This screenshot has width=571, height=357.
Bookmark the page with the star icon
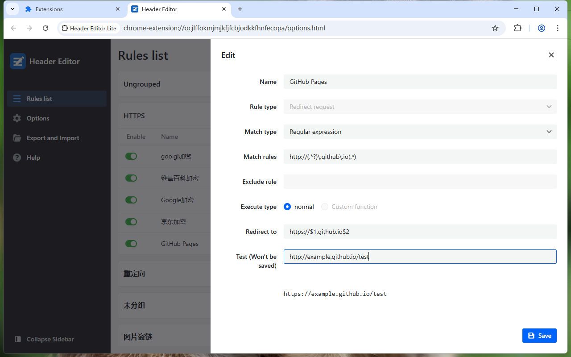[495, 28]
